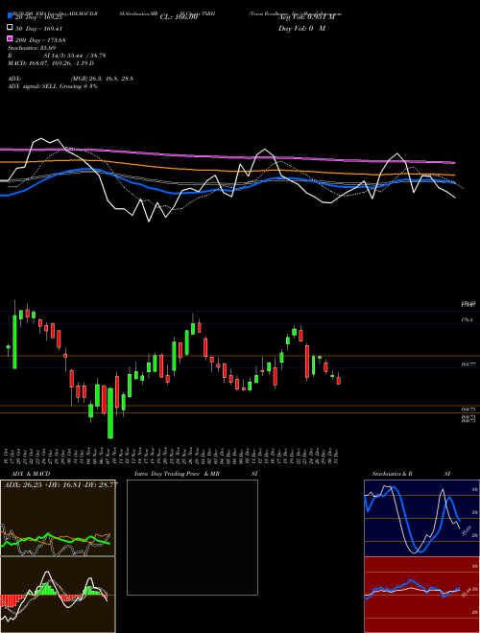Click the 168.77 price axis label

468,364
